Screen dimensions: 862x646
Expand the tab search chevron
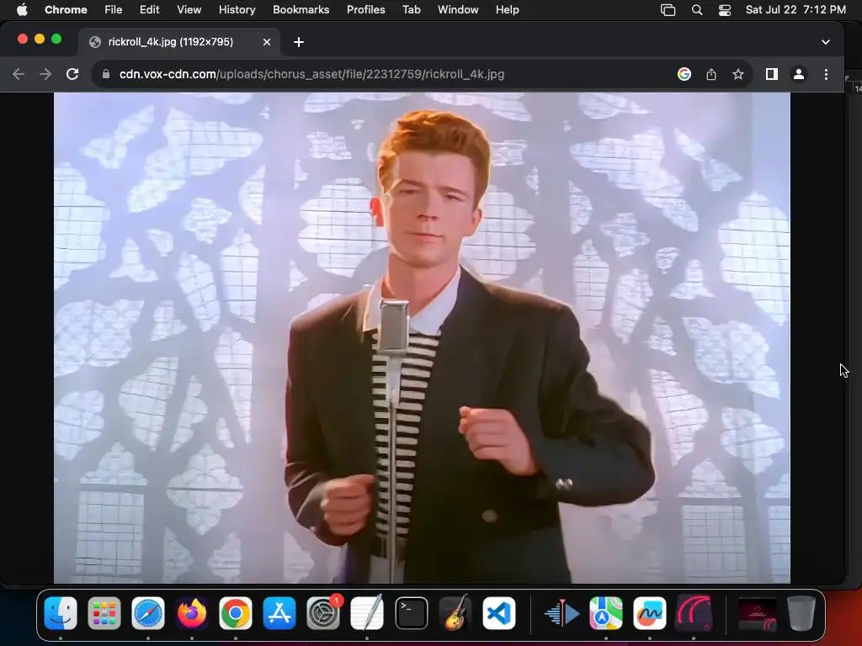[x=825, y=42]
